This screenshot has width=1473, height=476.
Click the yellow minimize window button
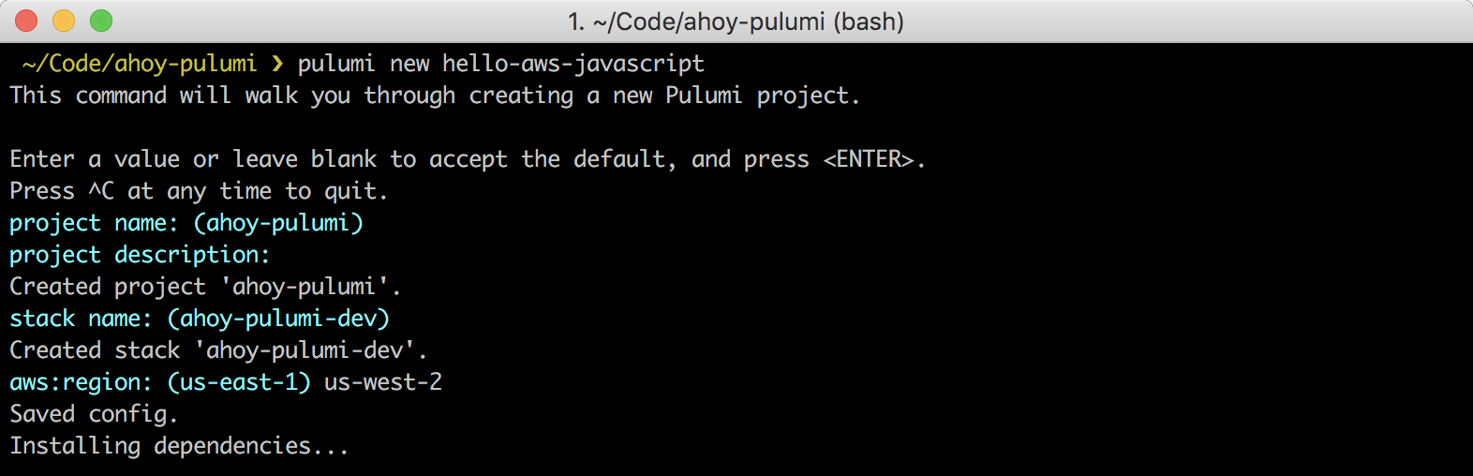coord(64,21)
